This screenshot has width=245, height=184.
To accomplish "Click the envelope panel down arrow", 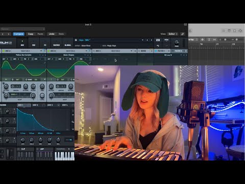I will tap(73, 129).
